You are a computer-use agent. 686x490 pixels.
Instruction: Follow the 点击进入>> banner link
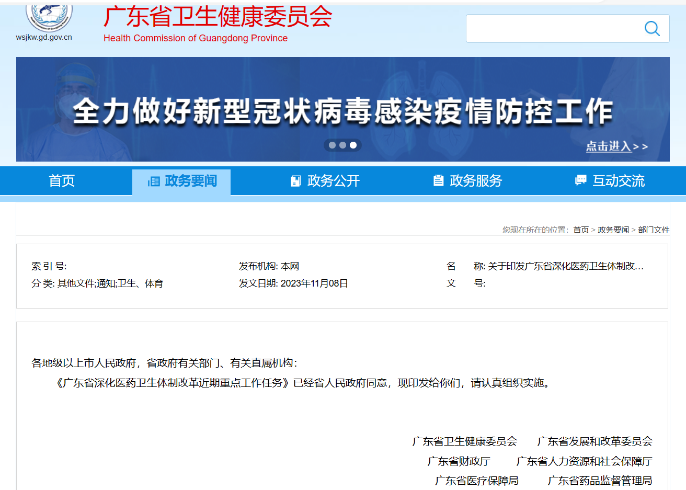click(616, 146)
